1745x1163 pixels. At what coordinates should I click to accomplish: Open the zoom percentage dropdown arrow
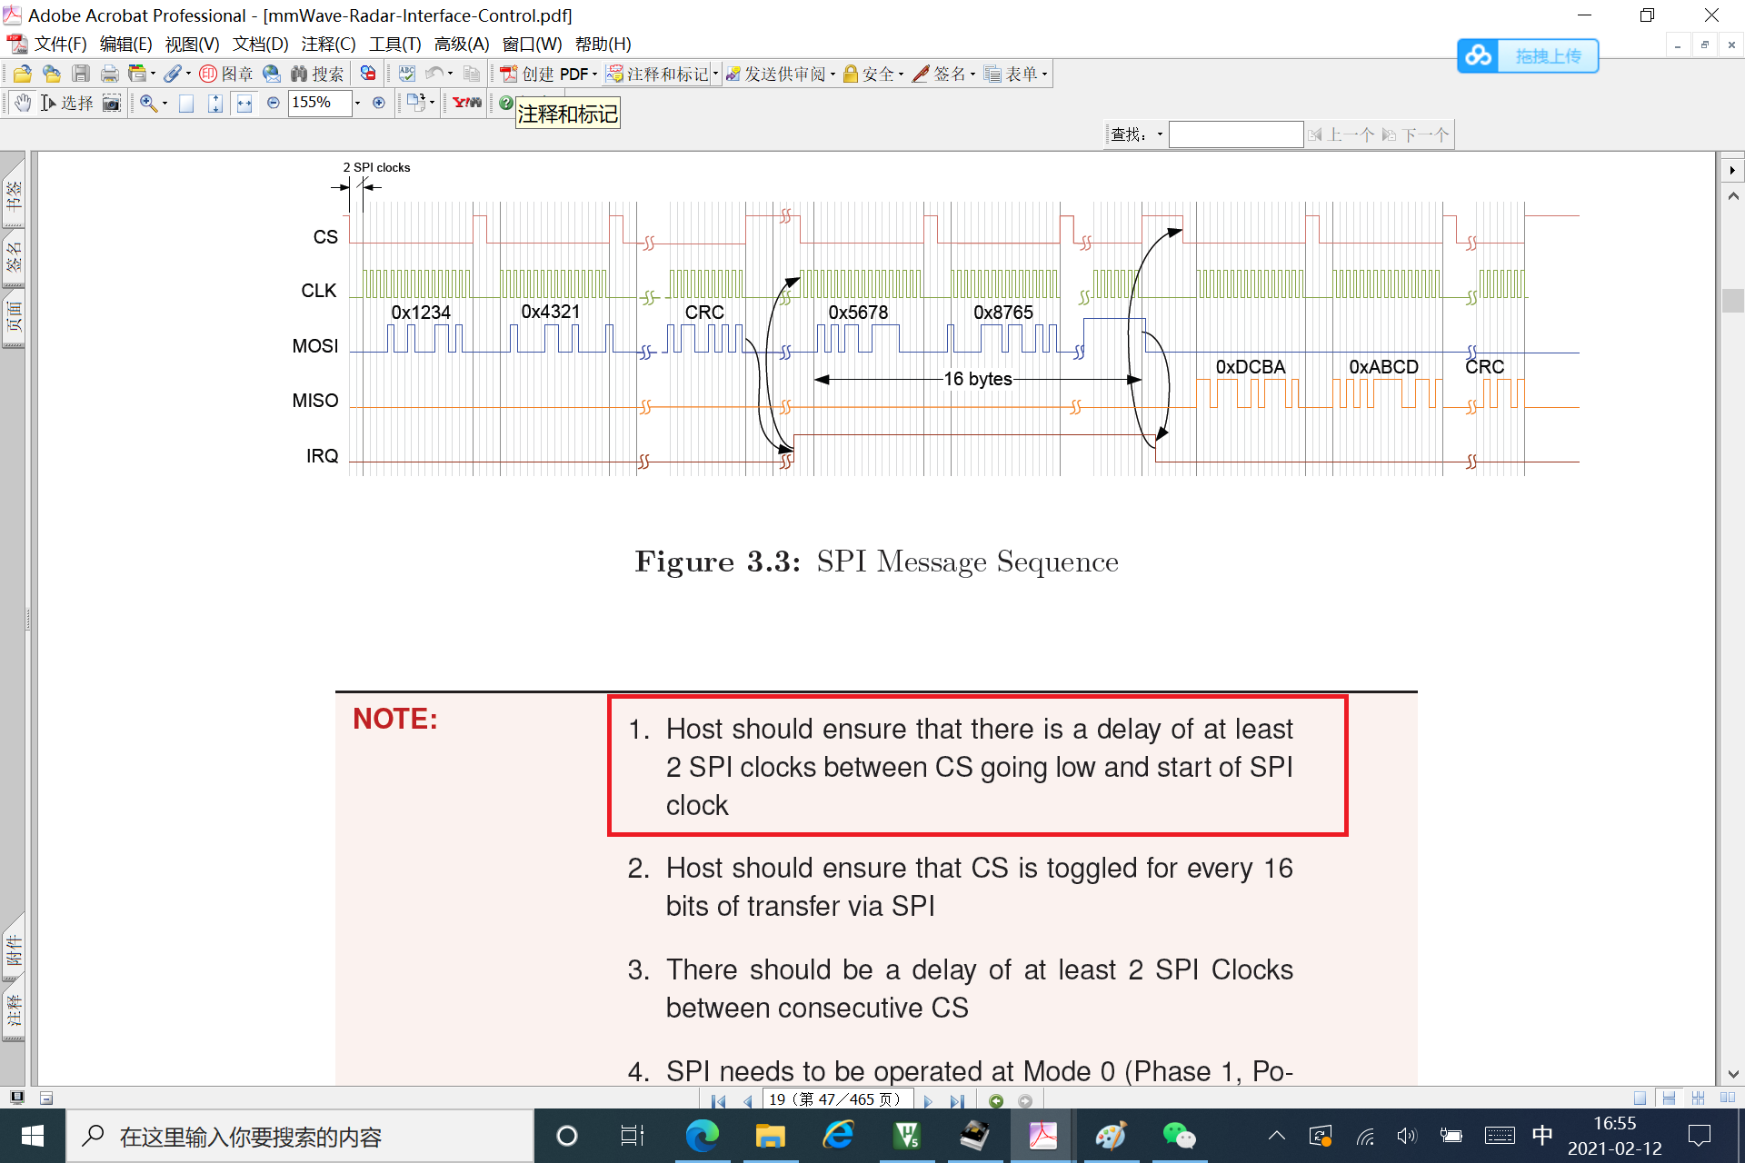(357, 103)
